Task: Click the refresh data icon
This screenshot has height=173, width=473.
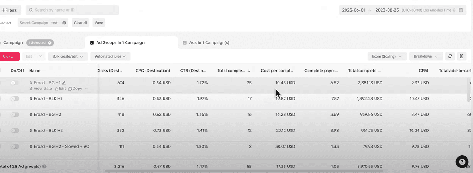Action: click(x=450, y=56)
